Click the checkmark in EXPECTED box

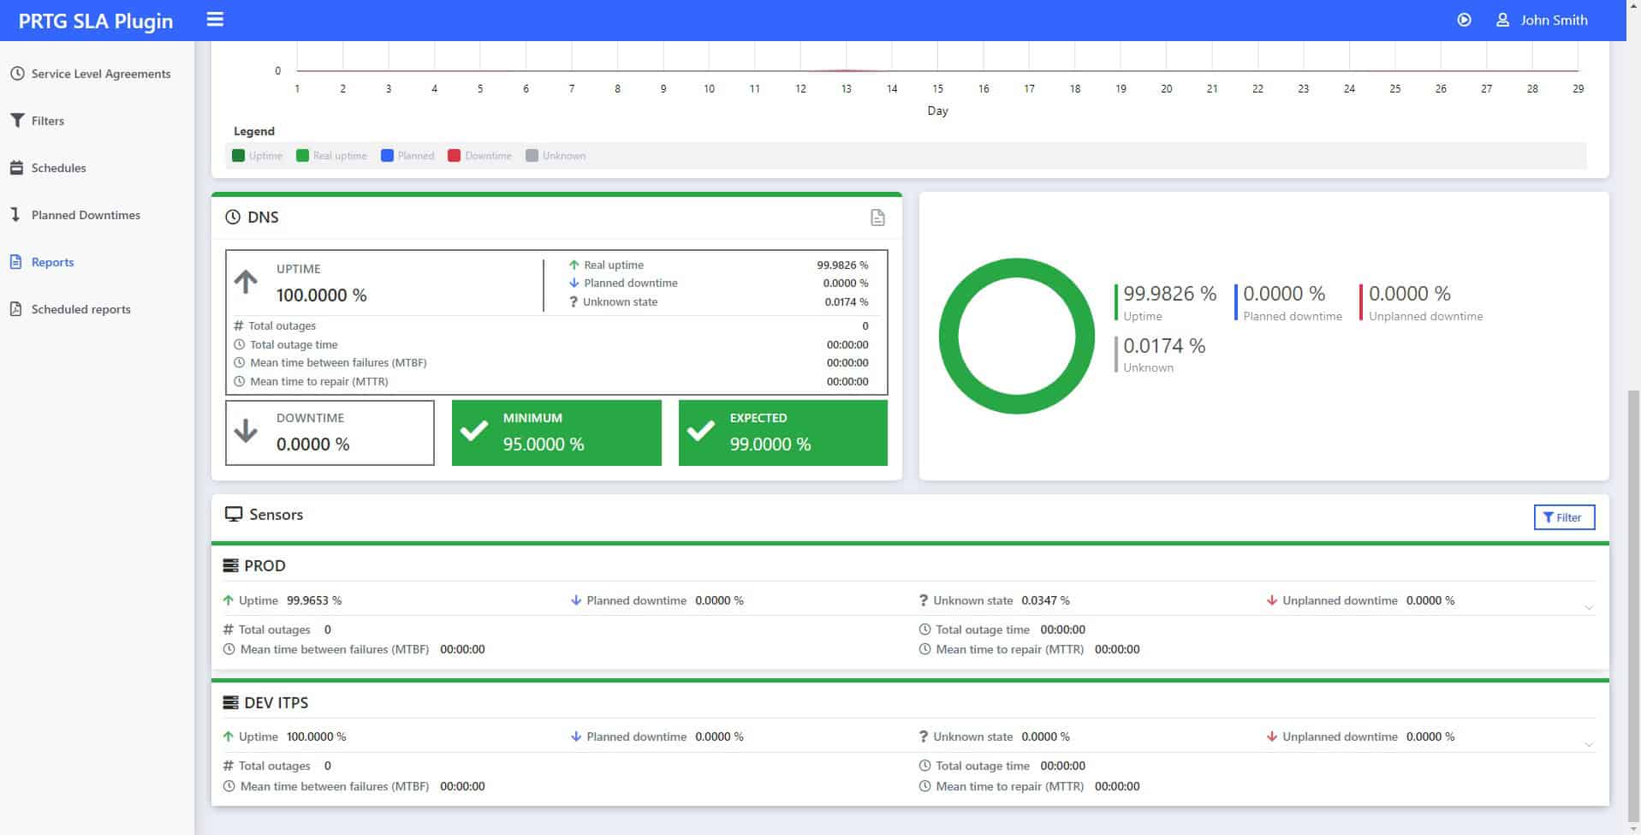[x=701, y=431]
